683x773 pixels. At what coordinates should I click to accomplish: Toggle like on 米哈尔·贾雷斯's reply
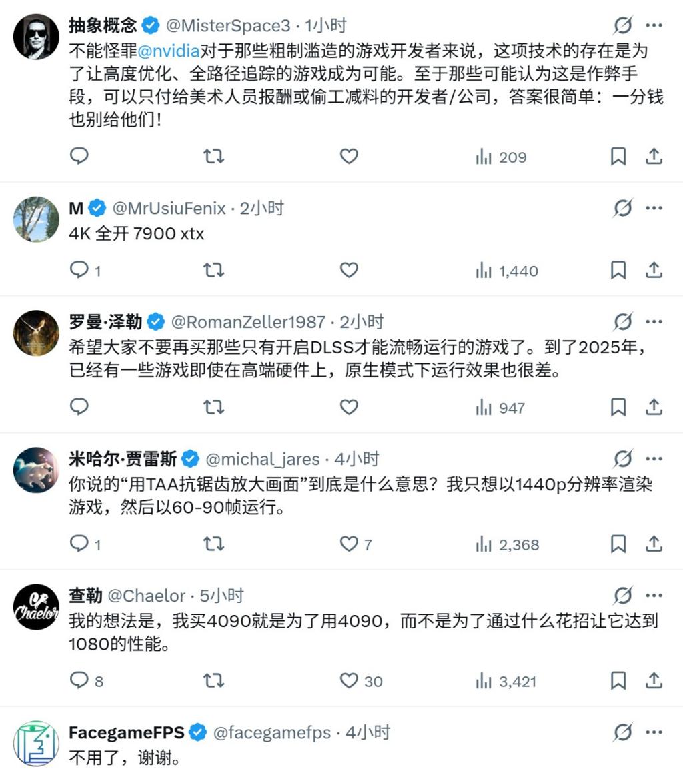click(x=348, y=544)
